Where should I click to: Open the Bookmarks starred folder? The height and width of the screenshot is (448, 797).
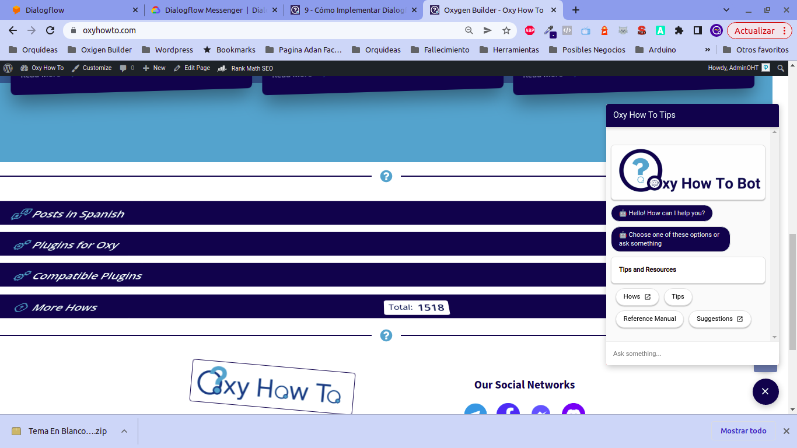(229, 50)
